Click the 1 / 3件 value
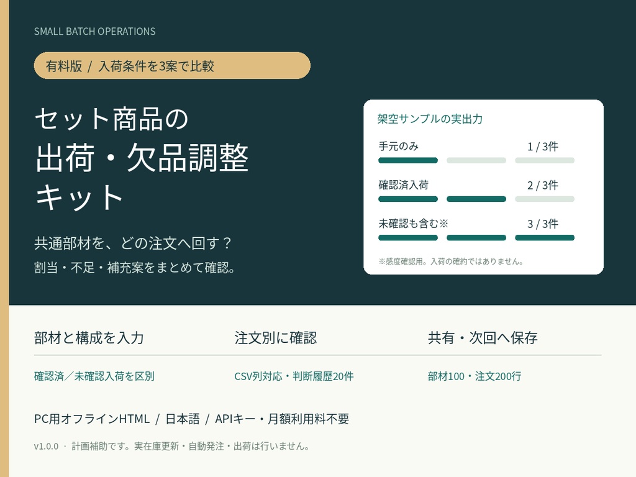 [x=543, y=147]
